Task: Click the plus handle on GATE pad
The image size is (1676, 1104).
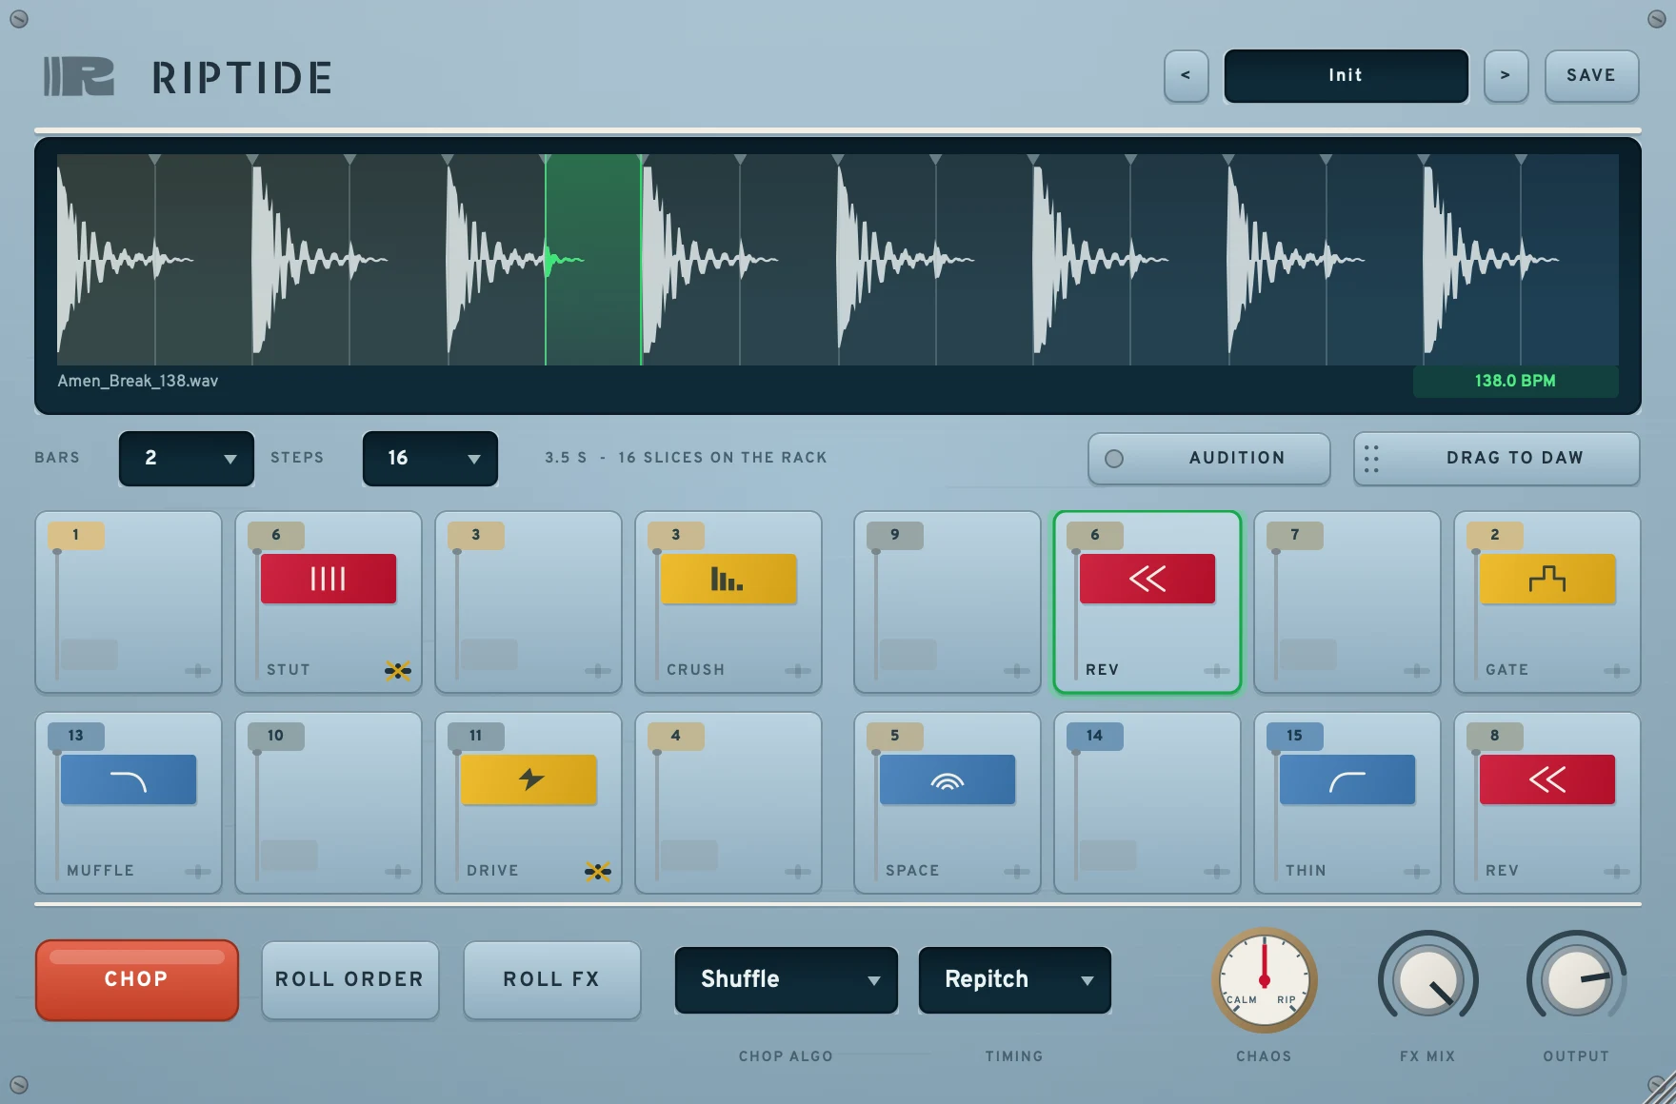Action: [1617, 670]
